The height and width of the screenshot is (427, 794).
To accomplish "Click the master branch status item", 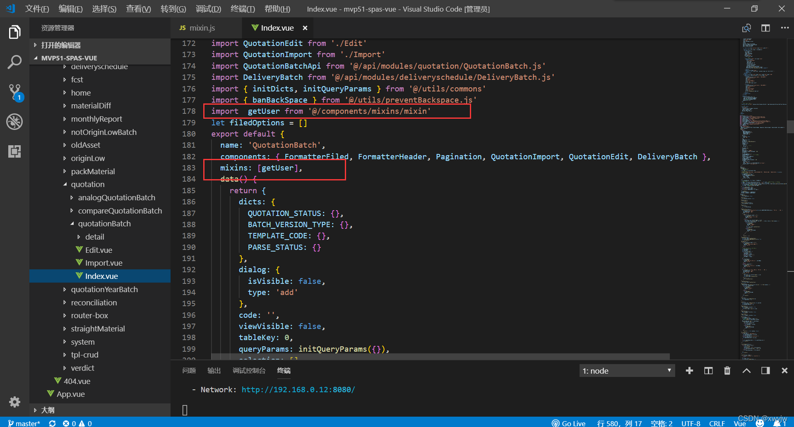I will (x=24, y=423).
